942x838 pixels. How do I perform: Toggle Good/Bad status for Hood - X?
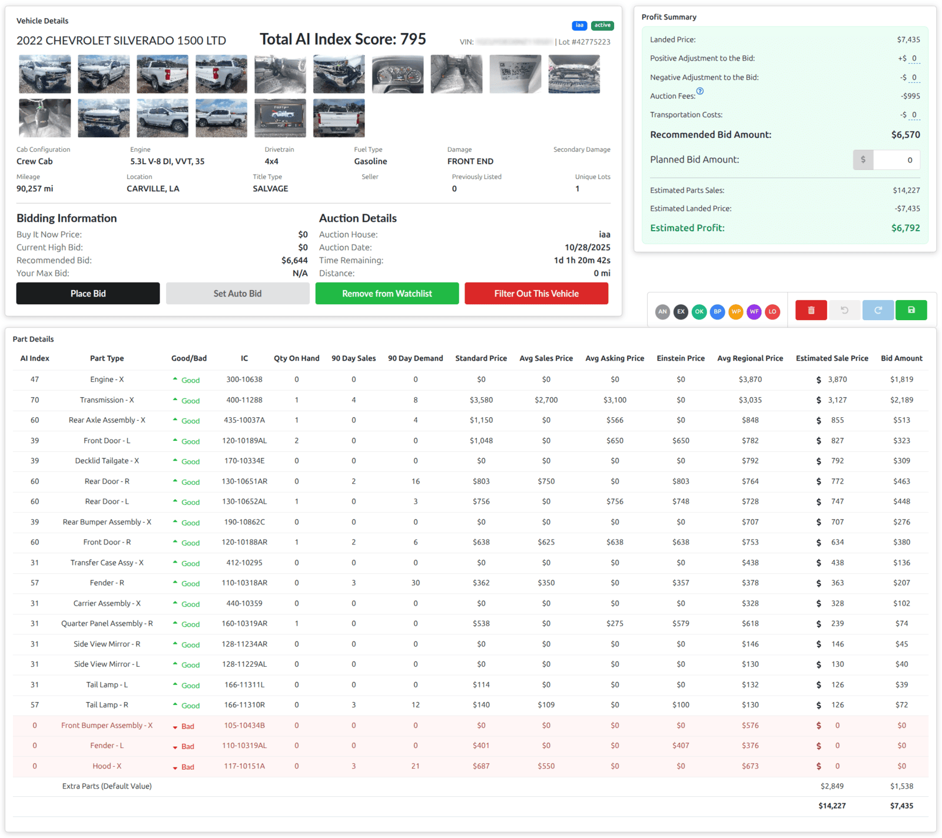[x=184, y=767]
